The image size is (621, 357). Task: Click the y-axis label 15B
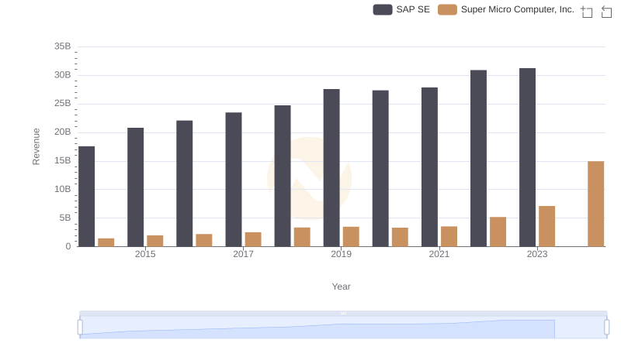pos(63,161)
